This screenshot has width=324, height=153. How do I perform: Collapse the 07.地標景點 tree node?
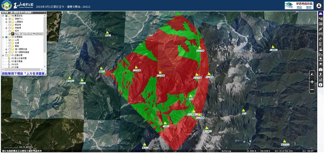tap(3, 37)
